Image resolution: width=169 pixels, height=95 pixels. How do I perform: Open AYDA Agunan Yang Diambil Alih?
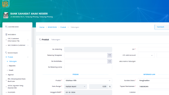16,87
